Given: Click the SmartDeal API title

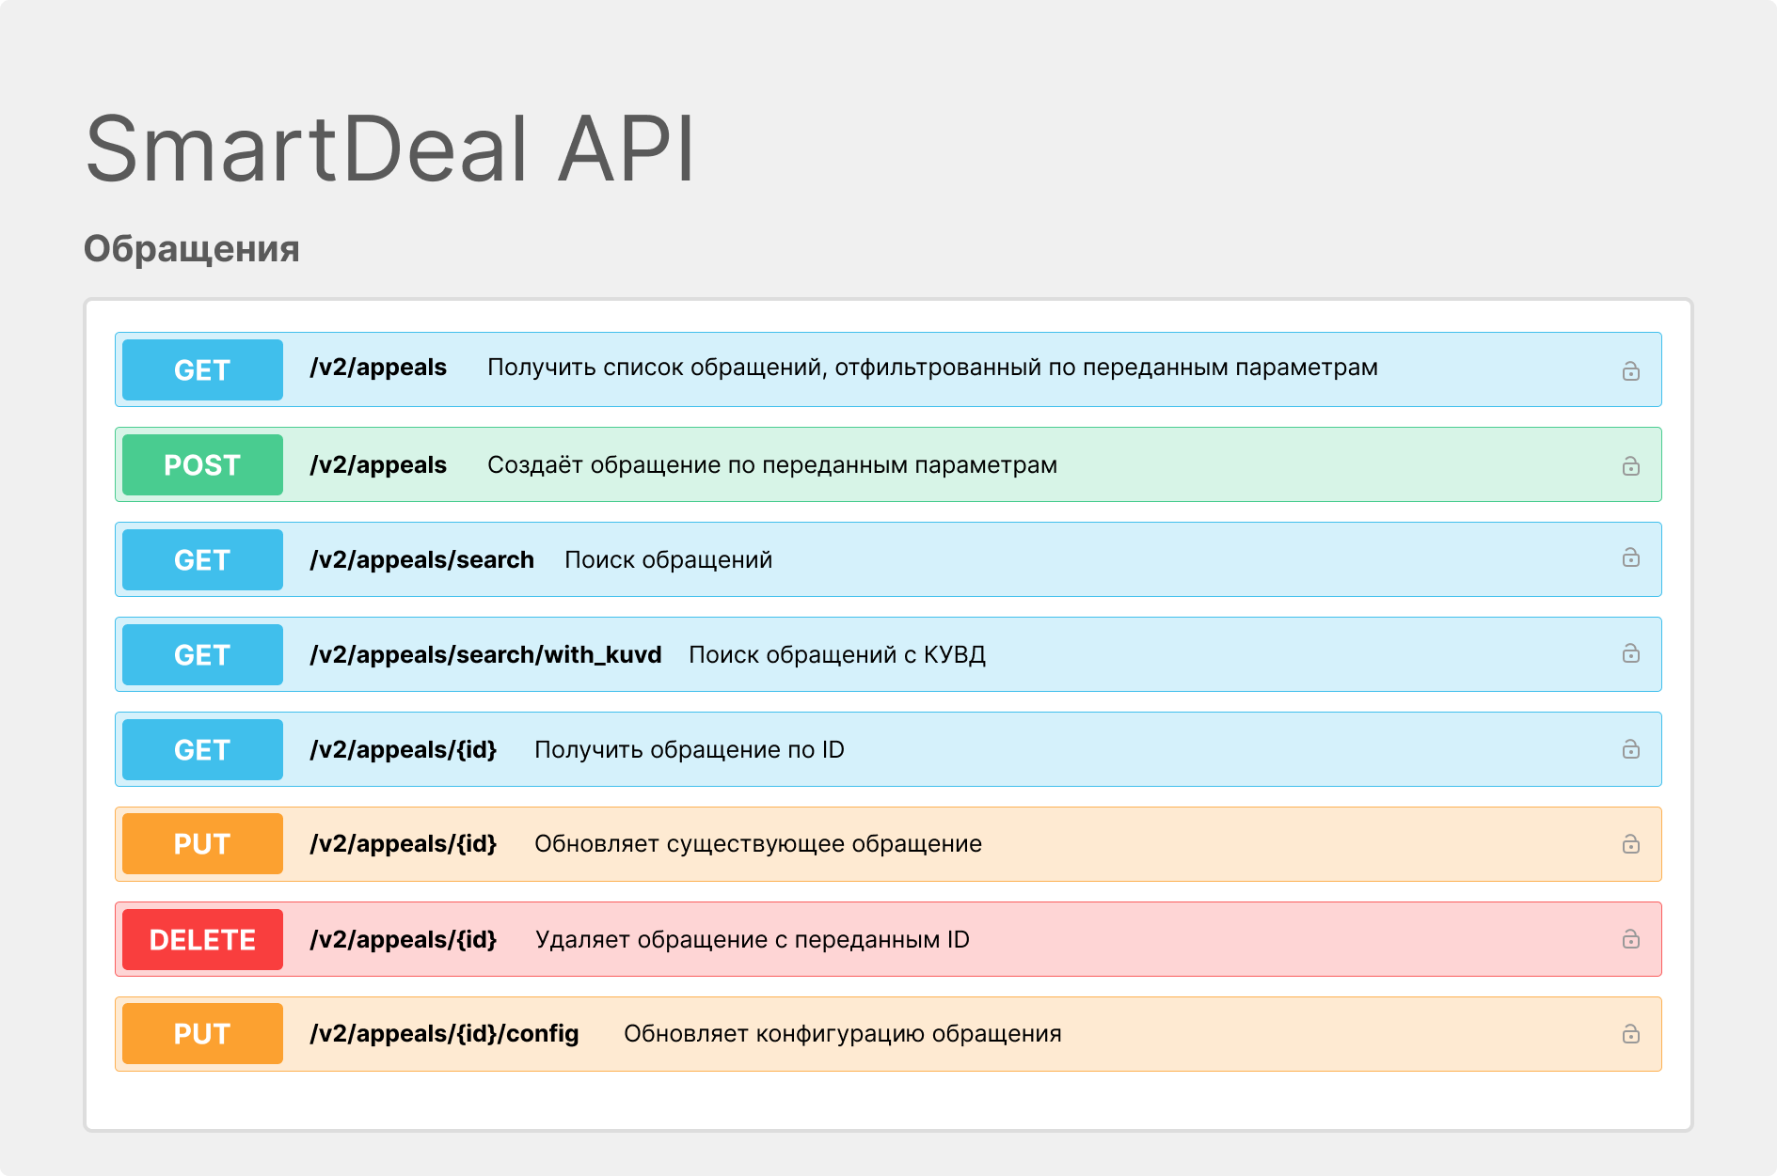Looking at the screenshot, I should [389, 149].
